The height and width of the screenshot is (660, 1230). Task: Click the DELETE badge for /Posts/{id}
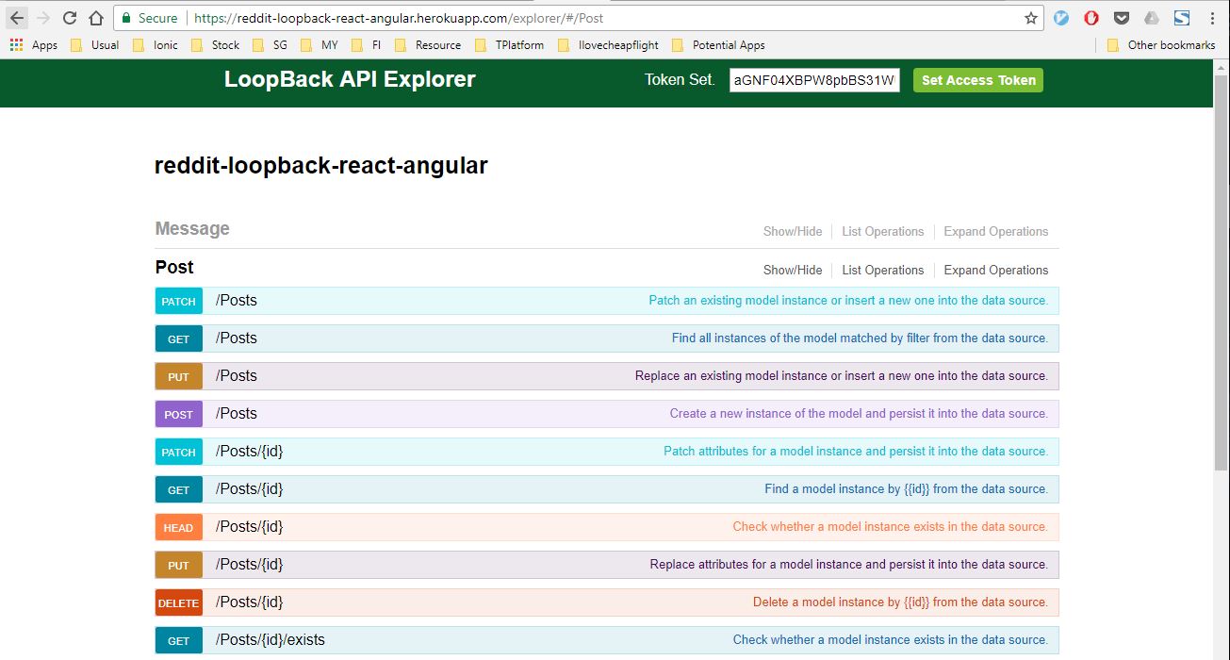point(178,602)
